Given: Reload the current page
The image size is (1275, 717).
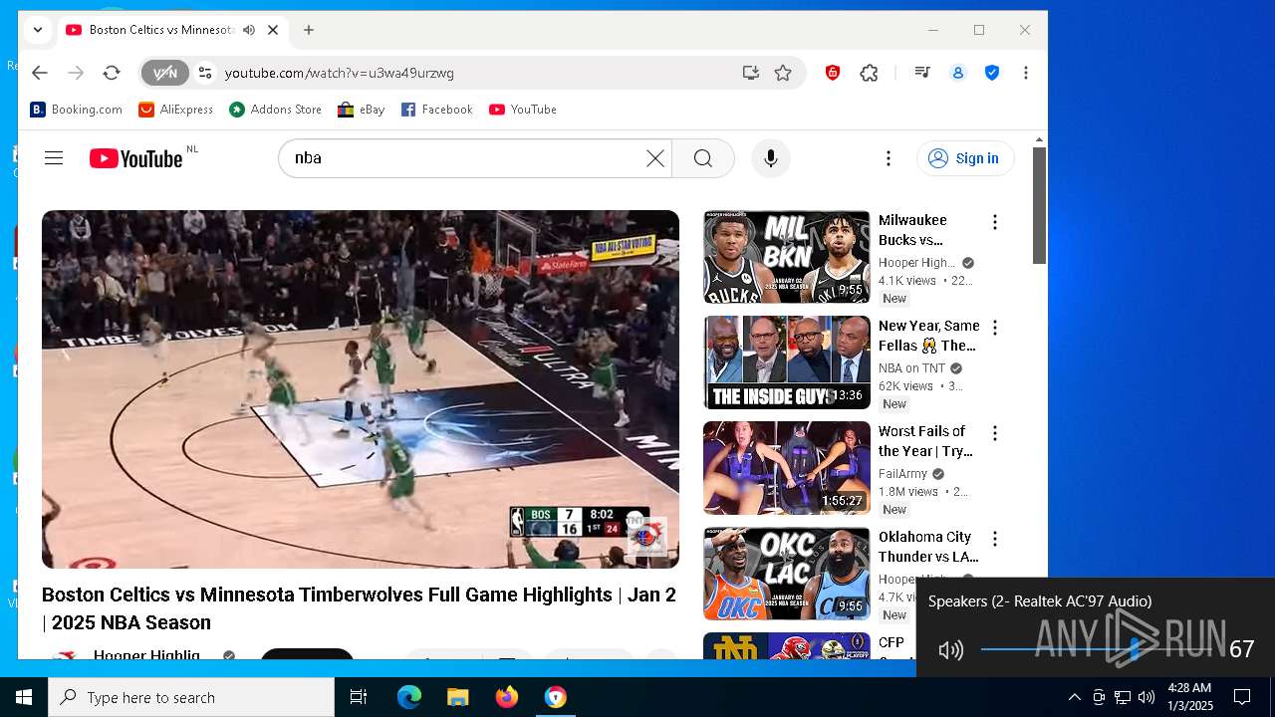Looking at the screenshot, I should (112, 73).
